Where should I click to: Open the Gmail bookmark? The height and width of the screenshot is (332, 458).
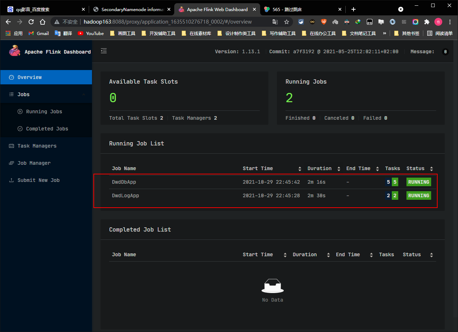(x=39, y=33)
